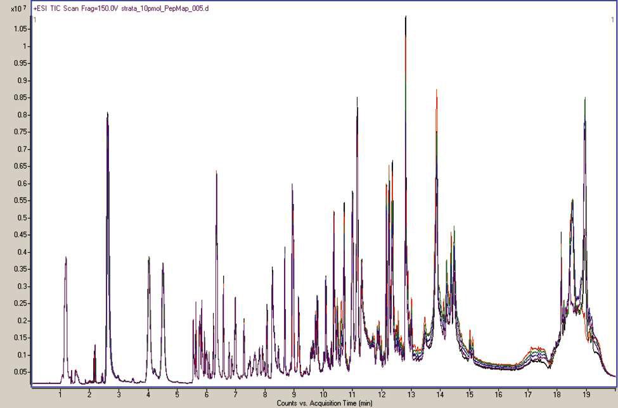The image size is (618, 408).
Task: Click y-axis tick label 0.5
Action: pyautogui.click(x=21, y=217)
